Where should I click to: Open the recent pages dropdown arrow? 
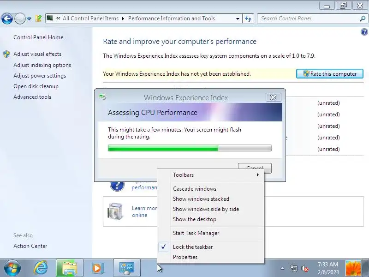[x=29, y=18]
